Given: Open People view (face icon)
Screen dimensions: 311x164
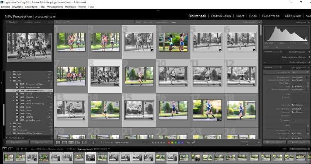Looking at the screenshot, I should pos(84,142).
